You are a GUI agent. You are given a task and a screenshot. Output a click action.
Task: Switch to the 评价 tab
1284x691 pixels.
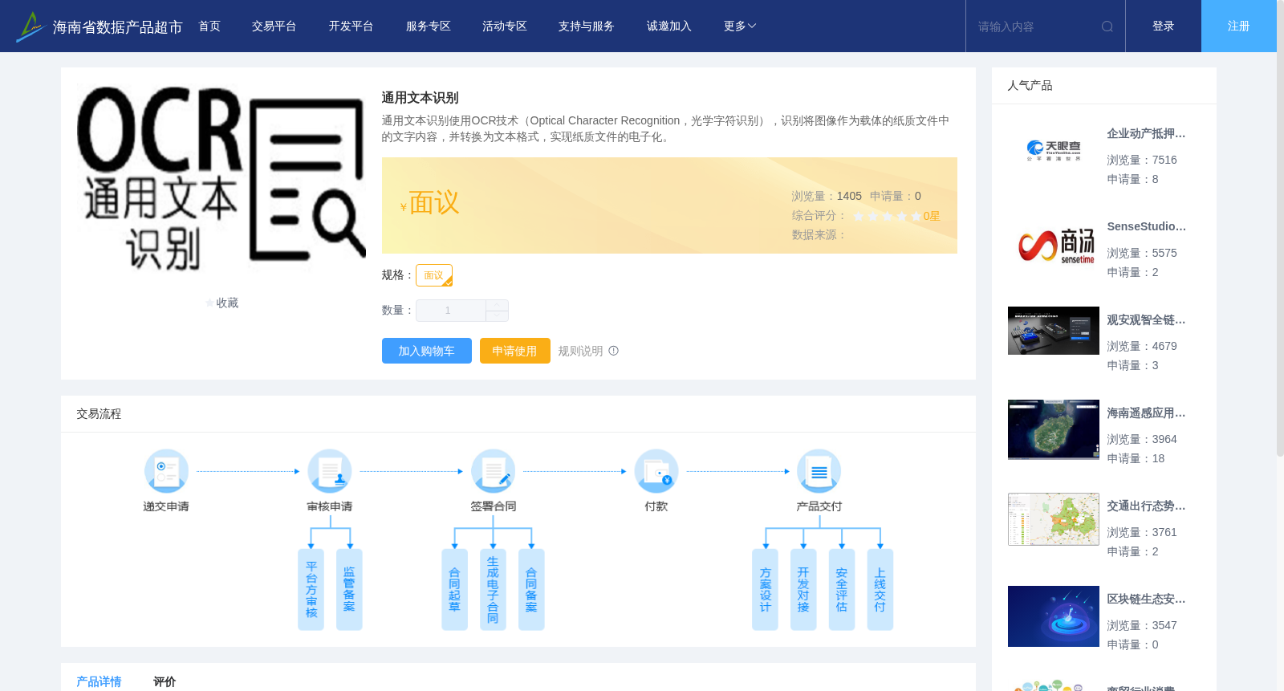pos(165,681)
